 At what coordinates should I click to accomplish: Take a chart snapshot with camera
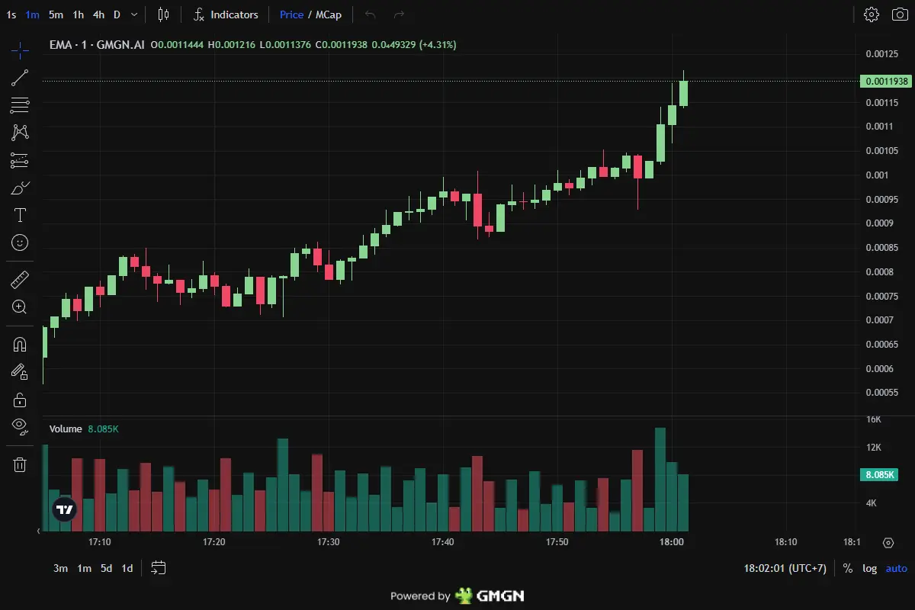pos(899,14)
